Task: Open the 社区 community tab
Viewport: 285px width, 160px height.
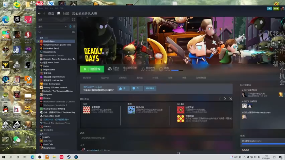Action: coord(66,14)
